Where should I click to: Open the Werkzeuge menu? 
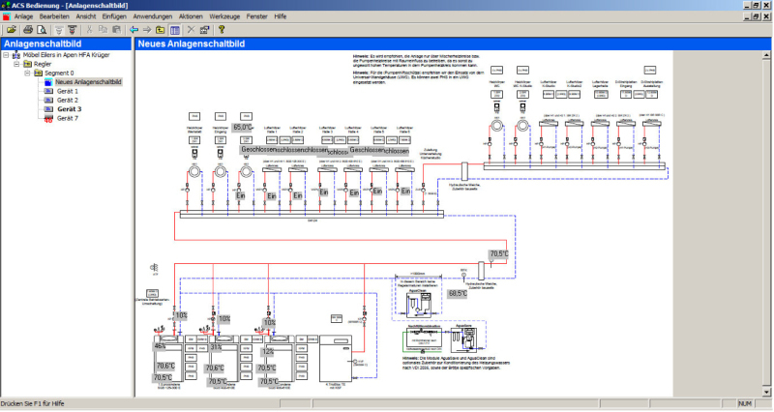[223, 17]
